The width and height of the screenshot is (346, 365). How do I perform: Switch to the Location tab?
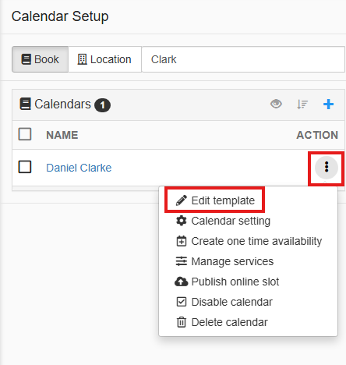tap(105, 59)
